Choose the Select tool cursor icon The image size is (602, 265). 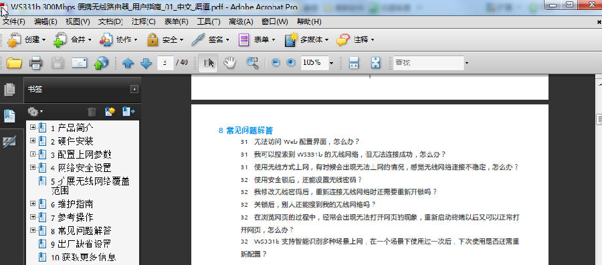click(x=209, y=63)
